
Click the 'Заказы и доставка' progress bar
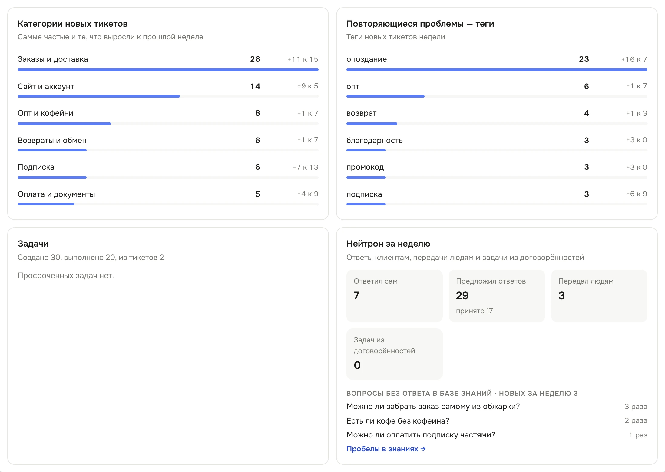(168, 70)
